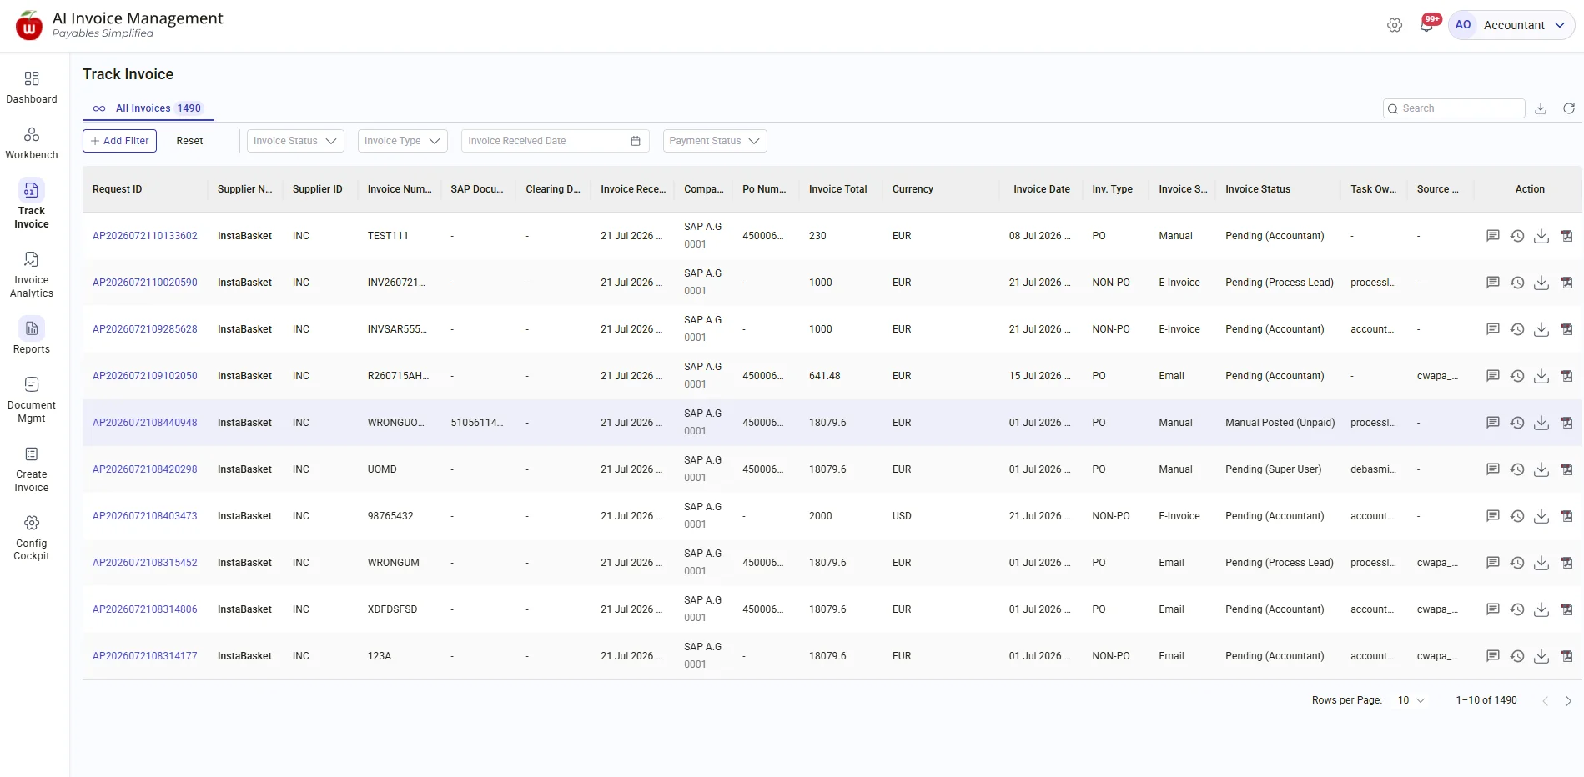Open request AP2026072110133602
This screenshot has width=1584, height=777.
(x=145, y=236)
